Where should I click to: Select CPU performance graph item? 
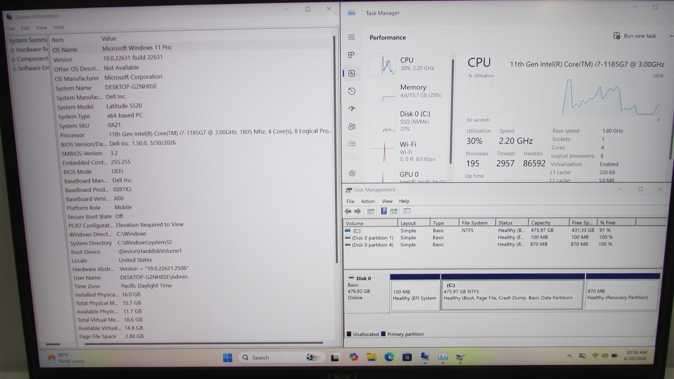408,65
